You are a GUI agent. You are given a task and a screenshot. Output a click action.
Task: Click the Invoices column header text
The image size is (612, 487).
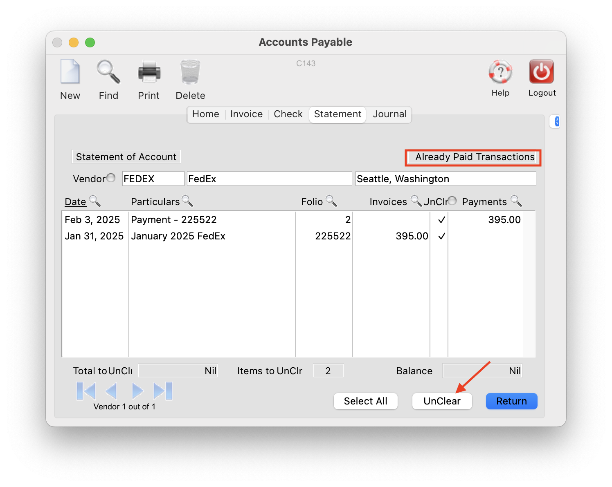388,202
